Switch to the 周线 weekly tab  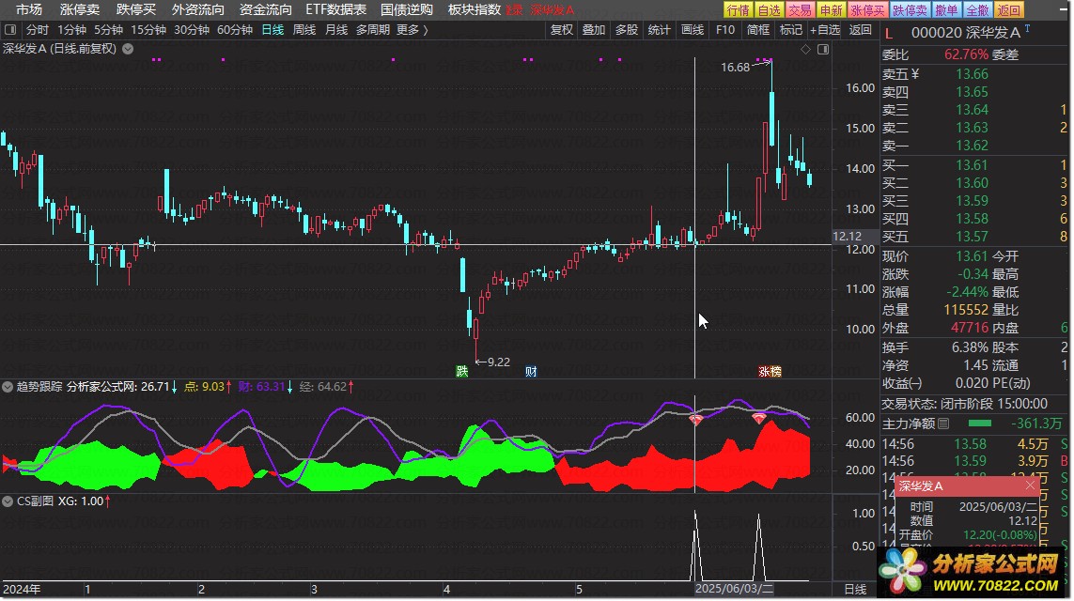[x=304, y=30]
